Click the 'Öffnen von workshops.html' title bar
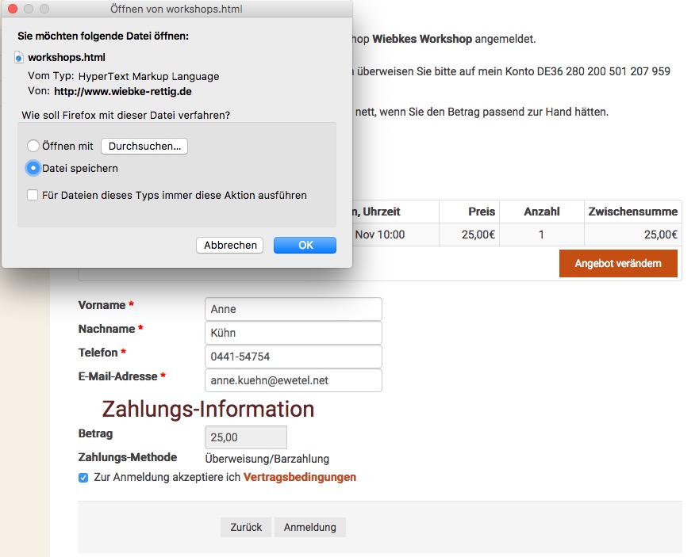The height and width of the screenshot is (557, 699). 176,10
